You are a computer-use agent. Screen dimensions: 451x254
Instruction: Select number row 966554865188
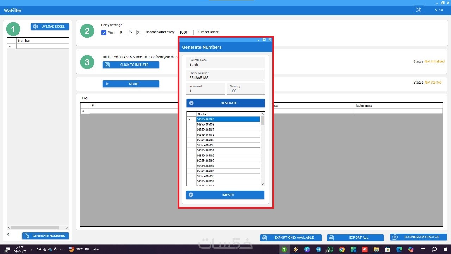pos(228,135)
